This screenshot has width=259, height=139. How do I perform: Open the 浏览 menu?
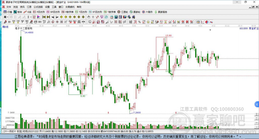pyautogui.click(x=15, y=7)
